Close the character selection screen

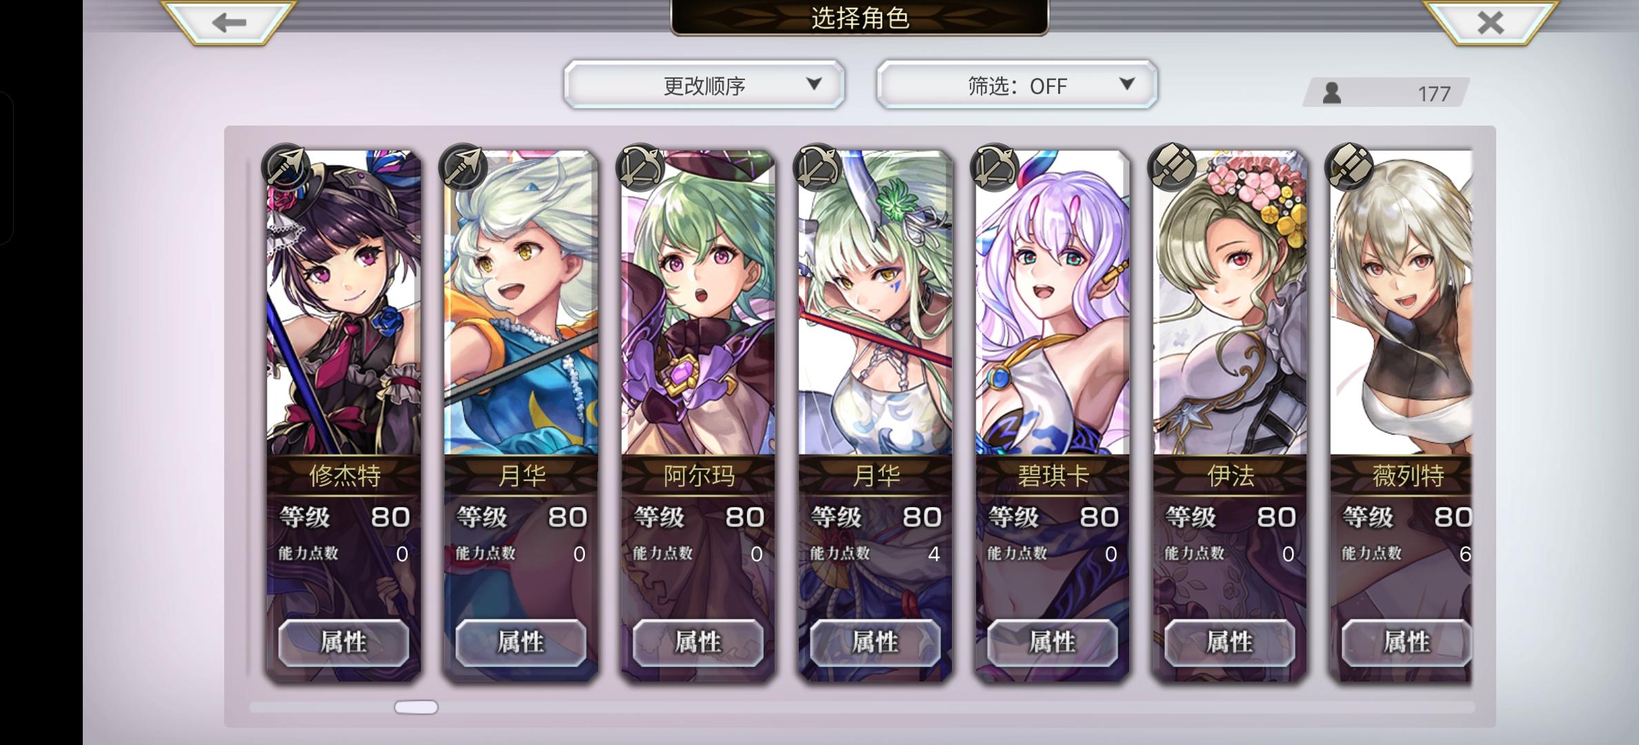pos(1490,23)
